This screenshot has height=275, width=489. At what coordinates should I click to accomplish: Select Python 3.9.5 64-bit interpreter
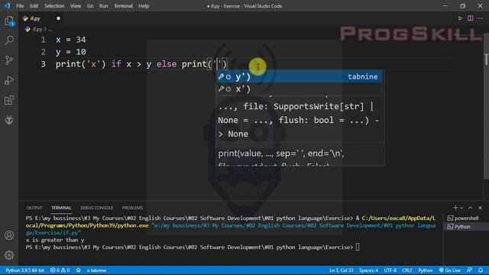(24, 270)
